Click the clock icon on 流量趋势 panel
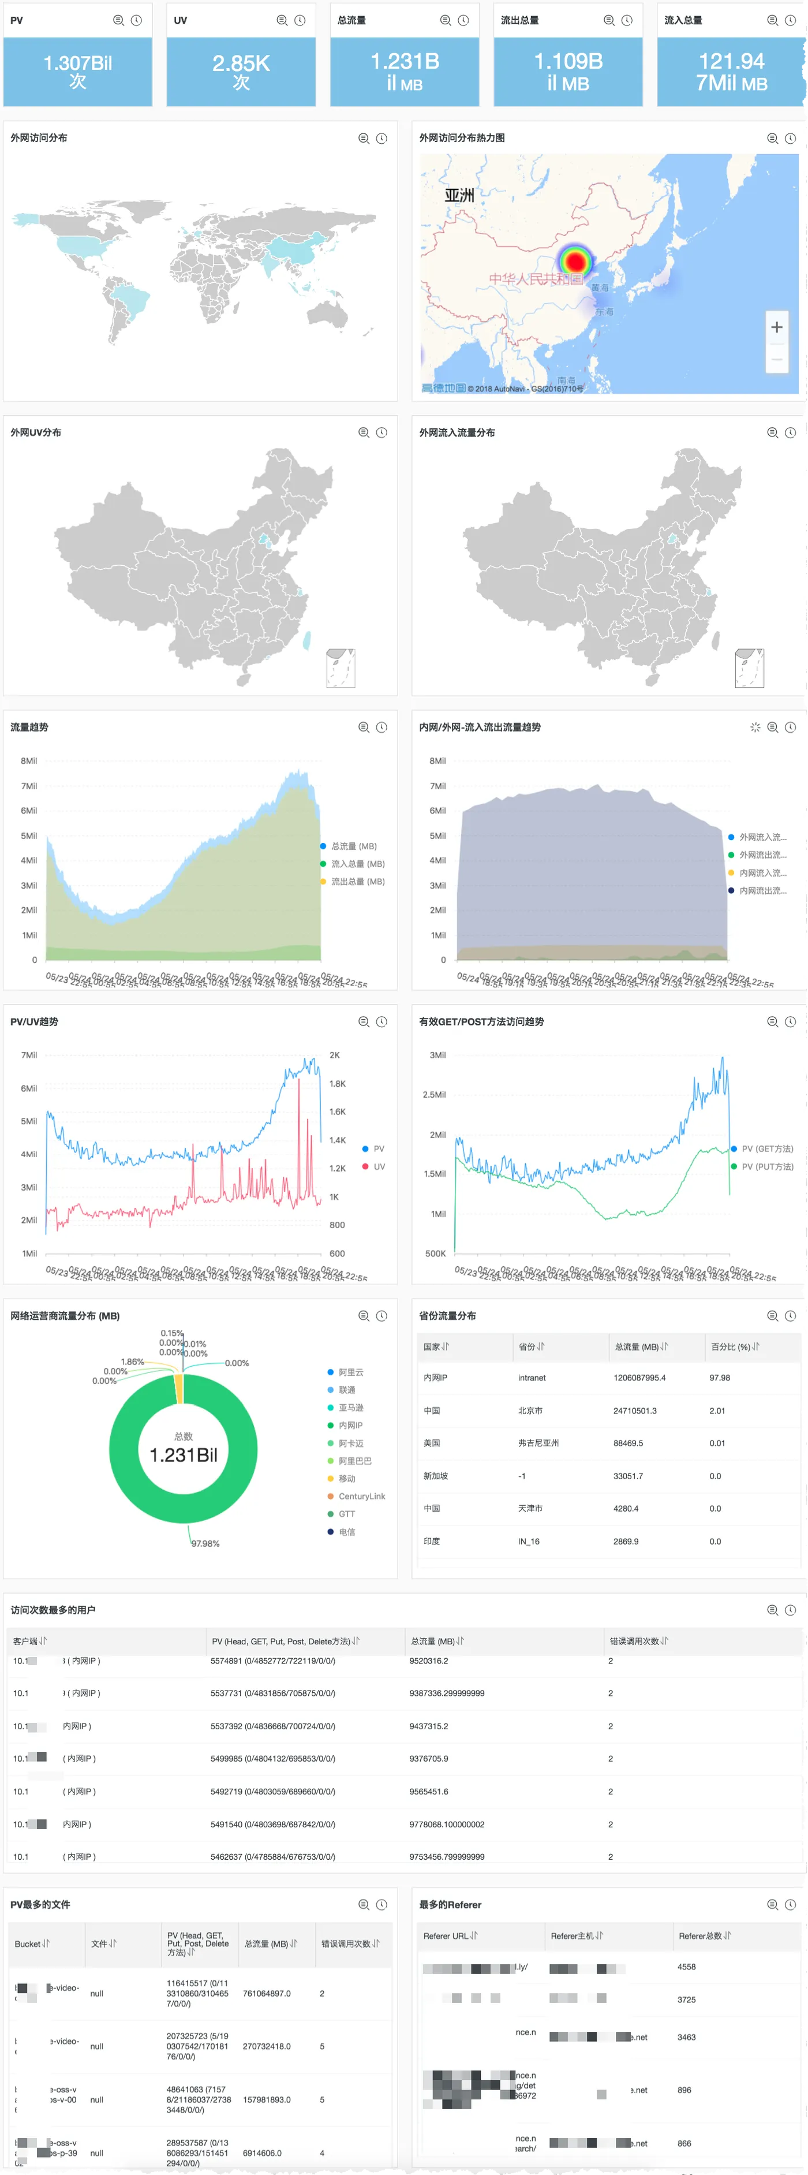This screenshot has height=2175, width=808. (381, 727)
